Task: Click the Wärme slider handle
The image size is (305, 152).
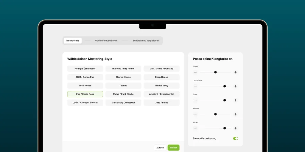Action: 215,114
